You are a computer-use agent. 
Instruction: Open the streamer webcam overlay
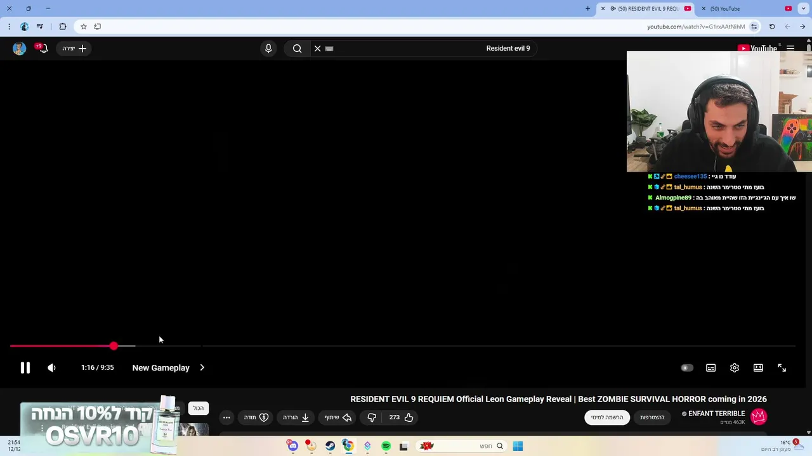coord(719,111)
